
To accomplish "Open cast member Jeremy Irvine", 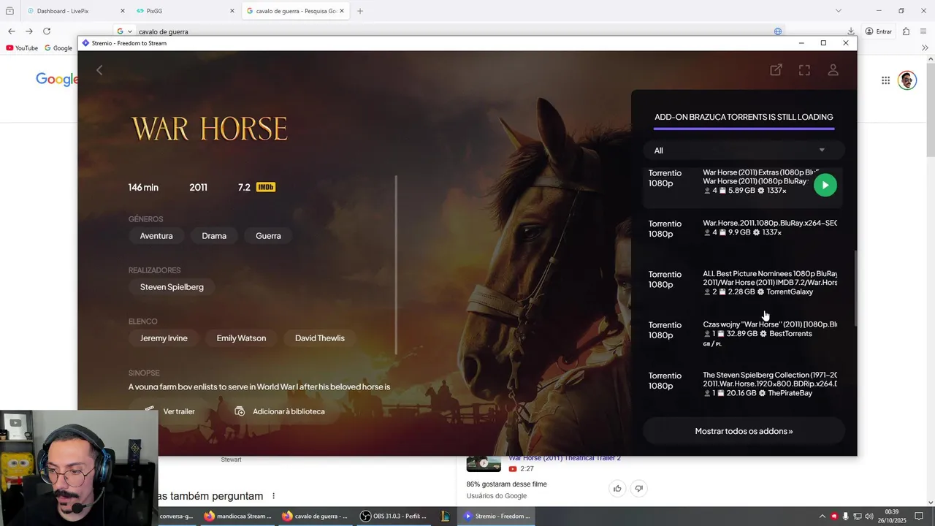I will pos(164,338).
